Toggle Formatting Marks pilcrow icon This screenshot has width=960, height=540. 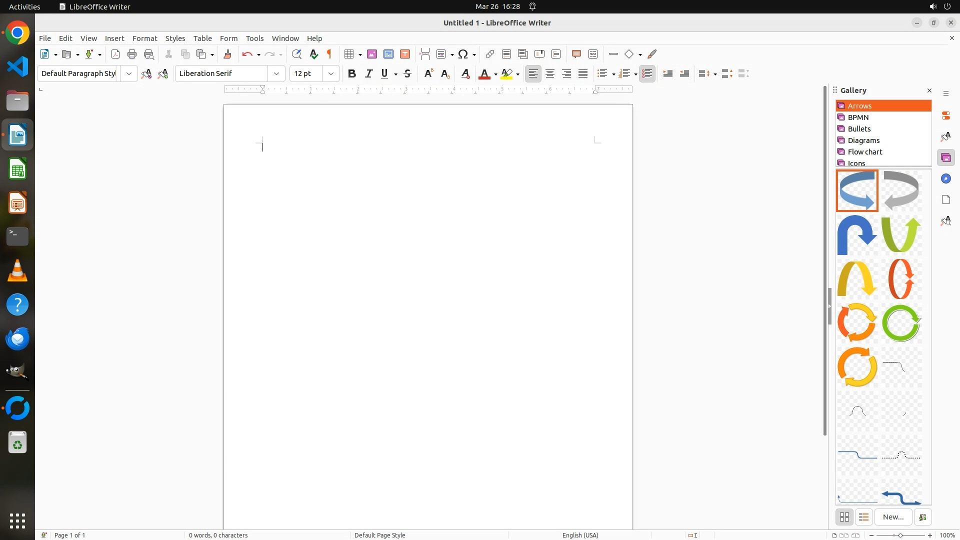329,54
